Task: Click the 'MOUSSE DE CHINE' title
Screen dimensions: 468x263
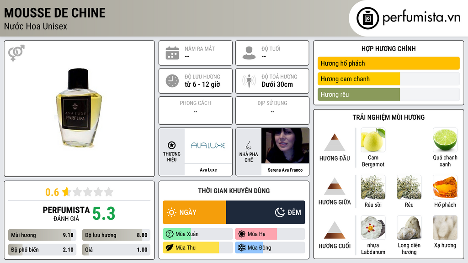Action: pos(55,13)
